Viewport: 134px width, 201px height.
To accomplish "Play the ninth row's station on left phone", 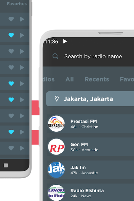I will 22,148.
